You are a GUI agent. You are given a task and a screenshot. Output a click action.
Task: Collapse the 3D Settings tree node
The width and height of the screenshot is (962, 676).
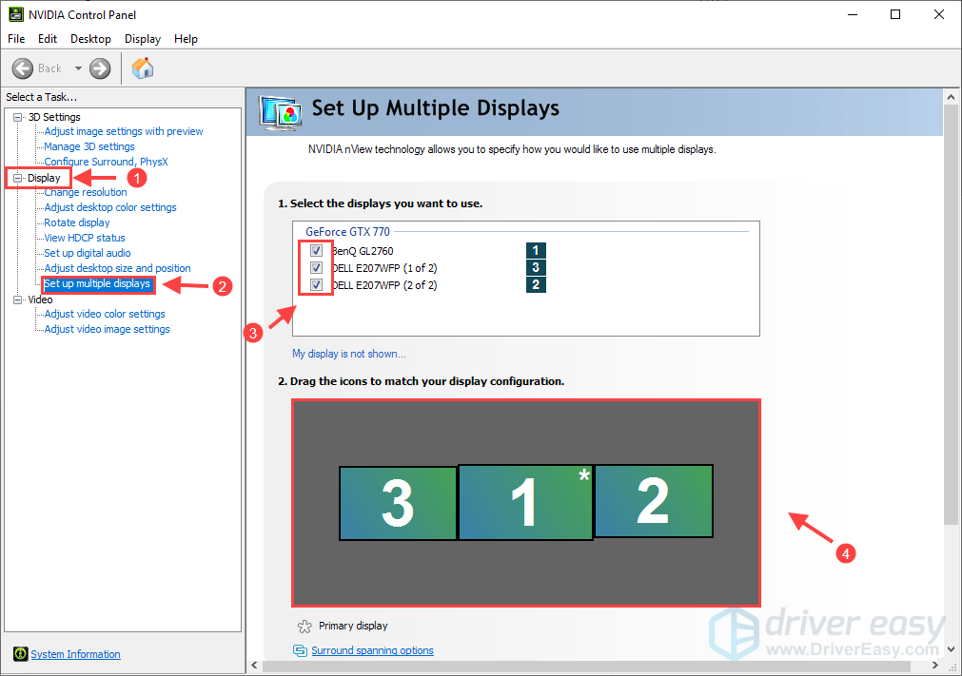[x=18, y=117]
